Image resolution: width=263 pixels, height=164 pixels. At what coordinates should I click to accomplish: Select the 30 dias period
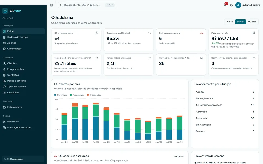coord(241,22)
